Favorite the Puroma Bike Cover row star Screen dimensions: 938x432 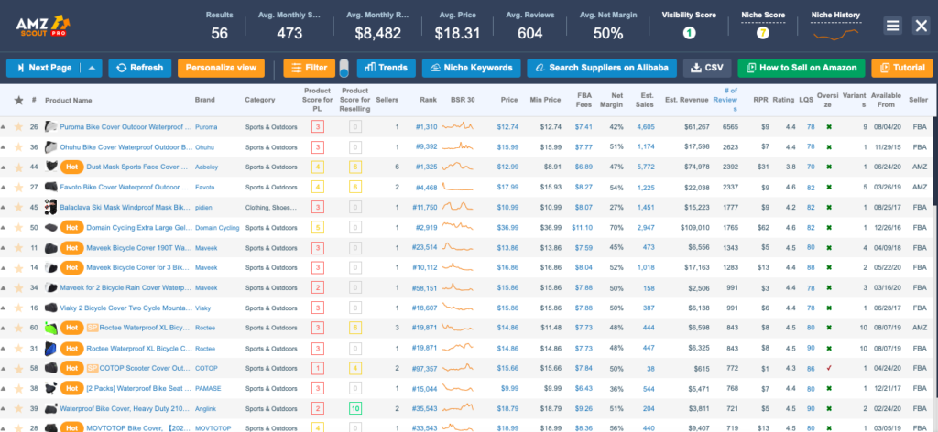tap(18, 126)
